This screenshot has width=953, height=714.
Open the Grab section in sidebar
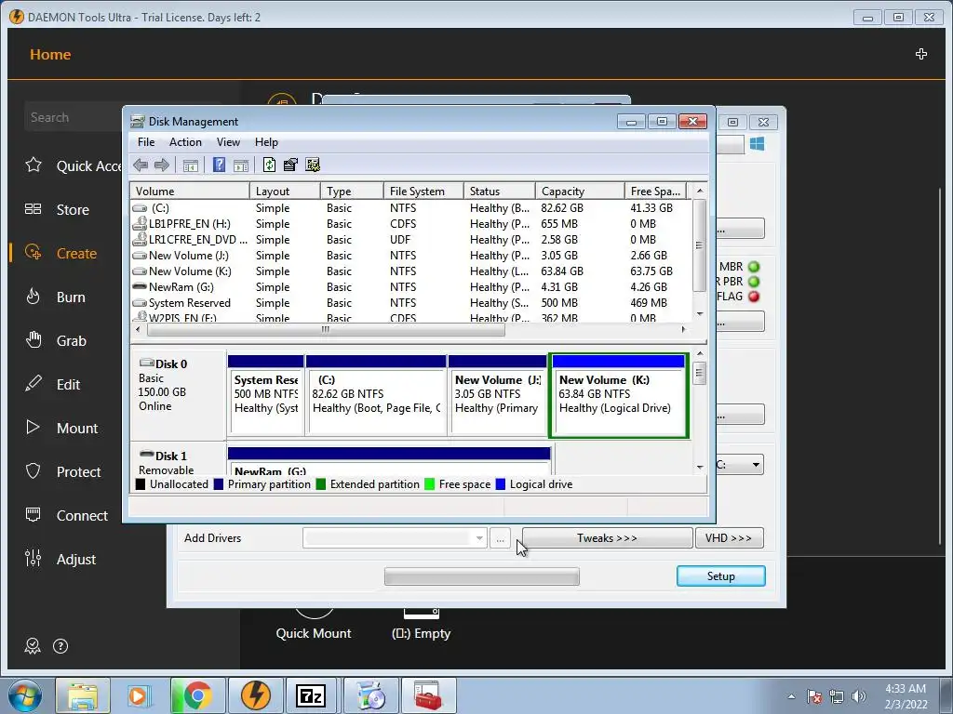tap(55, 340)
